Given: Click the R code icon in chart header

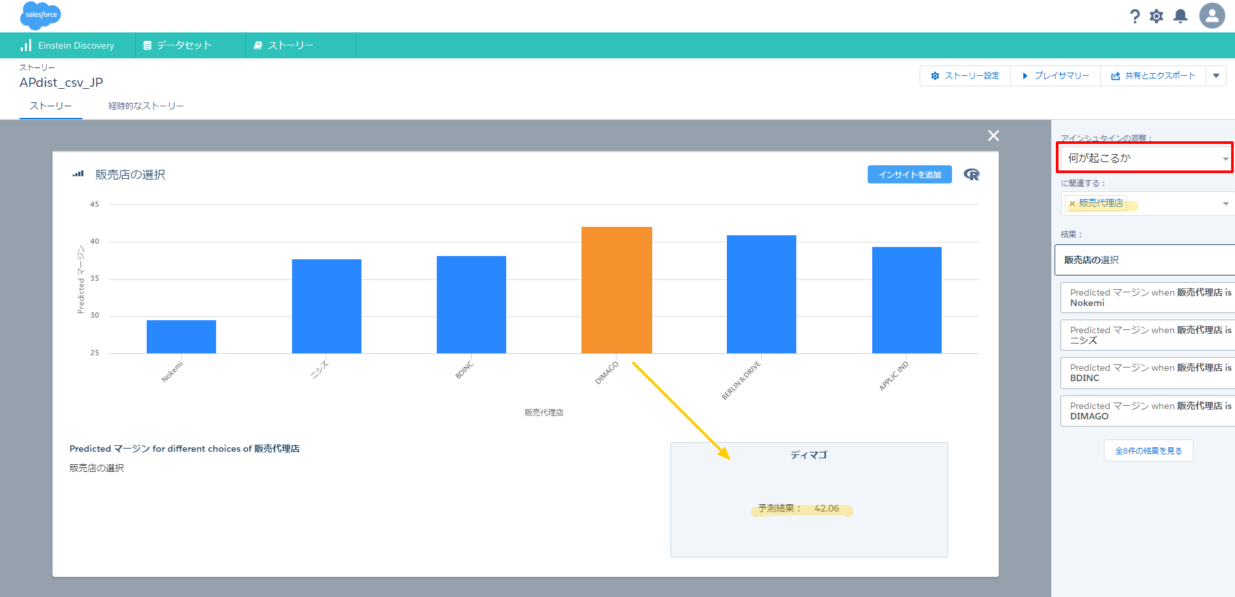Looking at the screenshot, I should 972,174.
